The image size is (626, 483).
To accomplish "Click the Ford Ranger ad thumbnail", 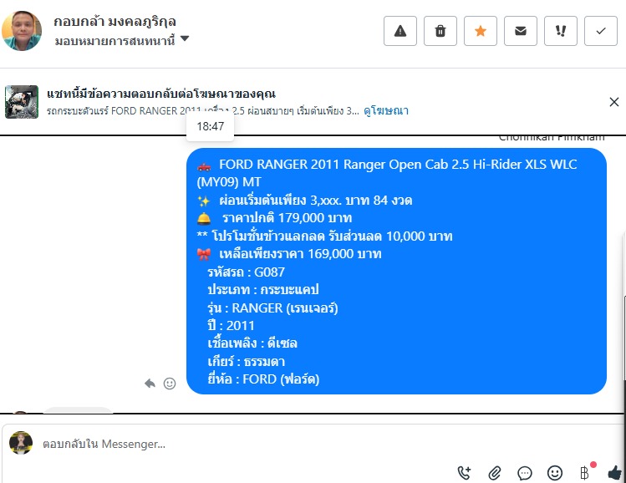I will point(22,102).
